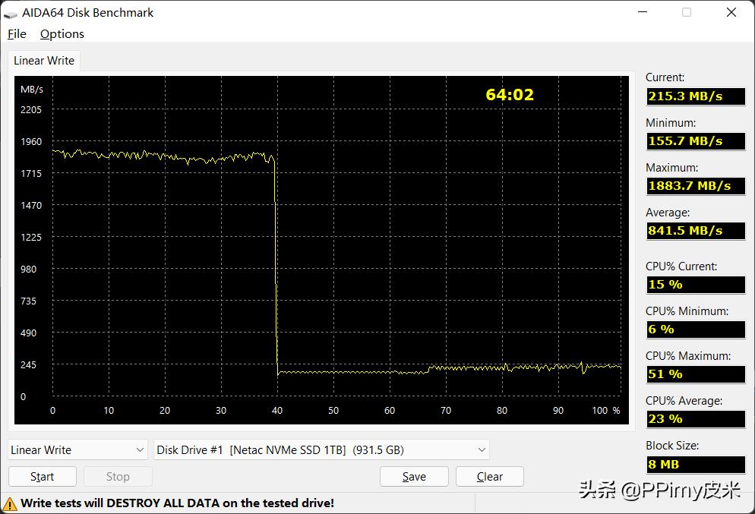
Task: Open the Options menu
Action: [x=62, y=33]
